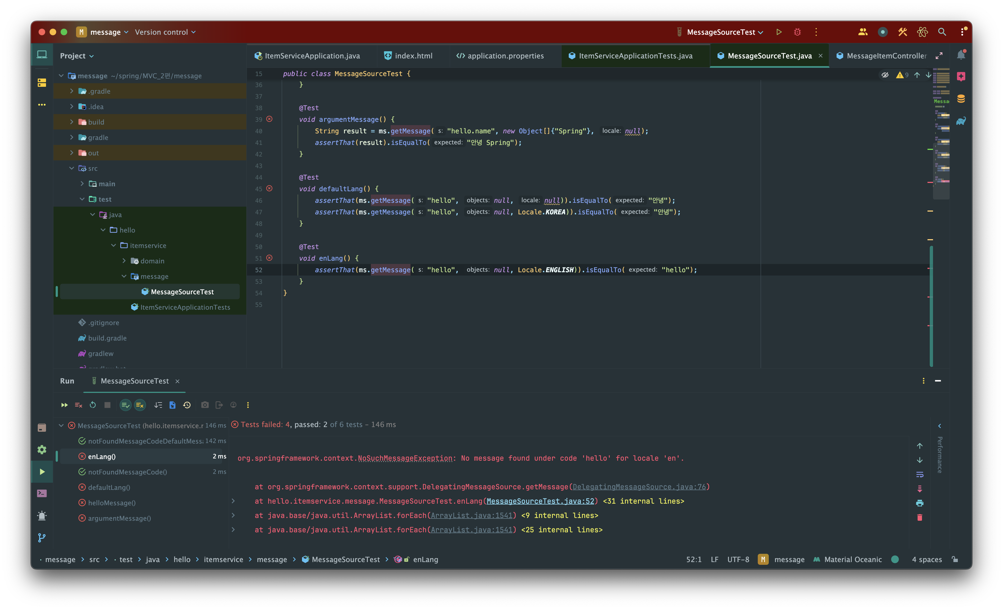This screenshot has width=1003, height=610.
Task: Click the atom-shaped icon in title bar
Action: coord(923,32)
